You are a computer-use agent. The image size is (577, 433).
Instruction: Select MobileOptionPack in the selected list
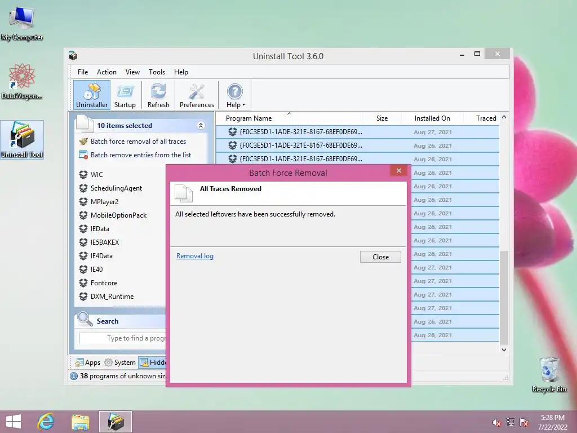118,215
